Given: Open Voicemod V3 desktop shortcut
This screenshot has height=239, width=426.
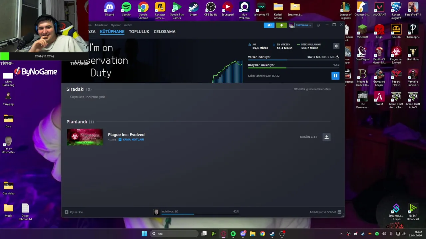Looking at the screenshot, I should click(x=261, y=9).
